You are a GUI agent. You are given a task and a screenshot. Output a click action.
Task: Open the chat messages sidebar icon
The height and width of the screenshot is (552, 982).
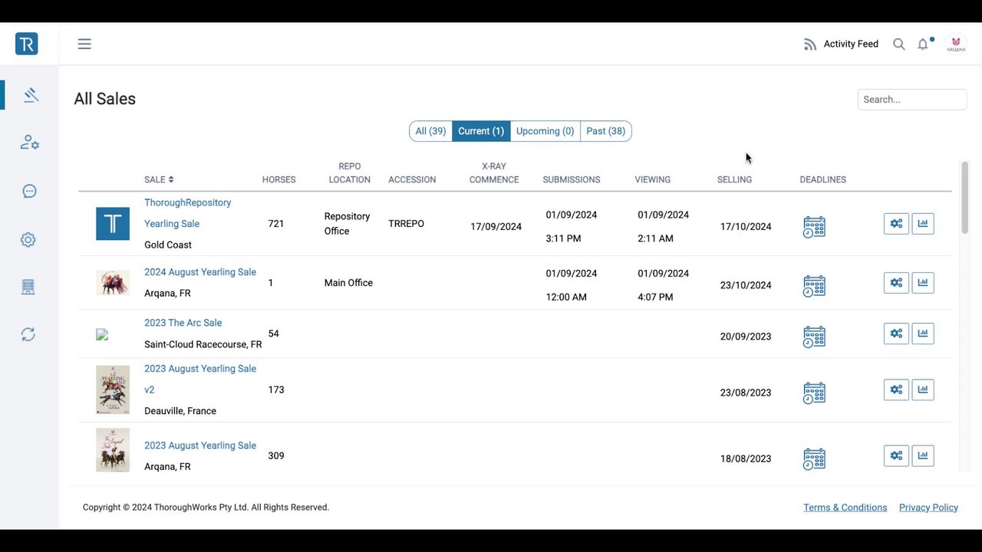29,191
